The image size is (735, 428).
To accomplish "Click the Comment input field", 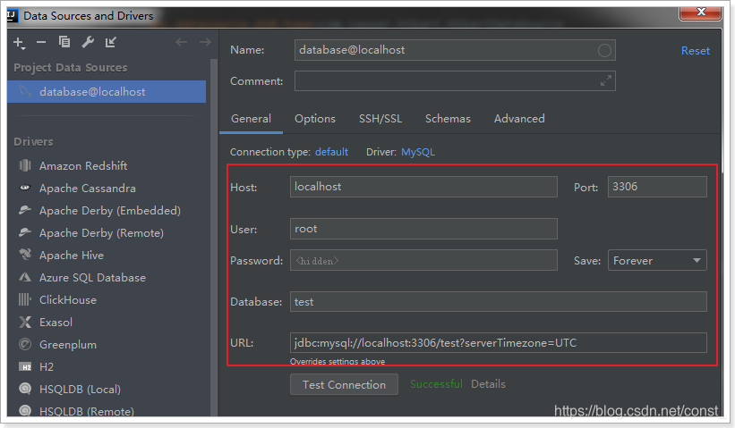I will tap(455, 81).
